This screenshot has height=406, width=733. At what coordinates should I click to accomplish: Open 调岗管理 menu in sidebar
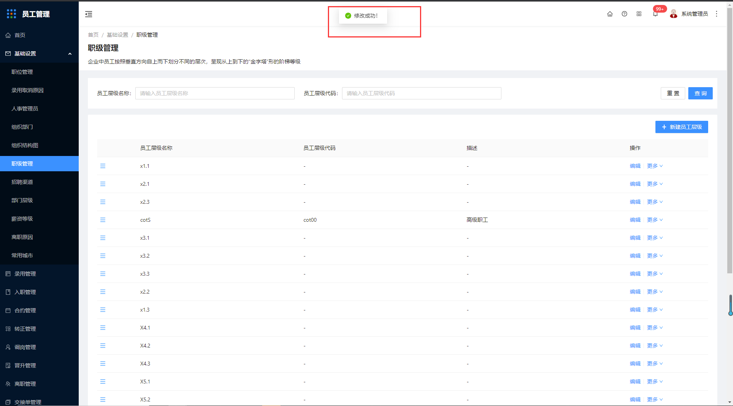click(39, 347)
